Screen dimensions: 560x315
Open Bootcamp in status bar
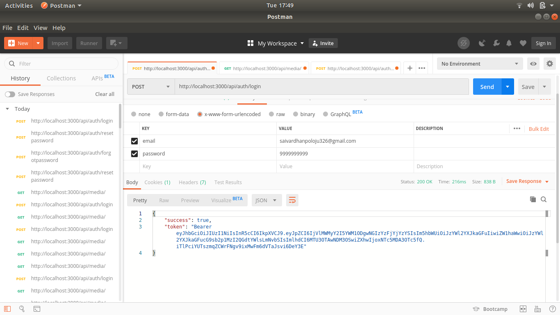[490, 309]
